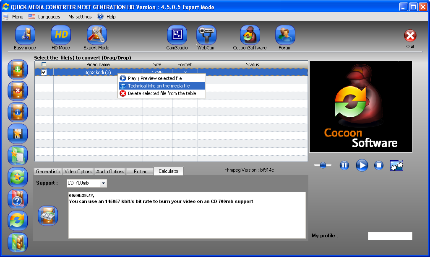Click the Size column header
Viewport: 430px width, 257px height.
pyautogui.click(x=157, y=64)
